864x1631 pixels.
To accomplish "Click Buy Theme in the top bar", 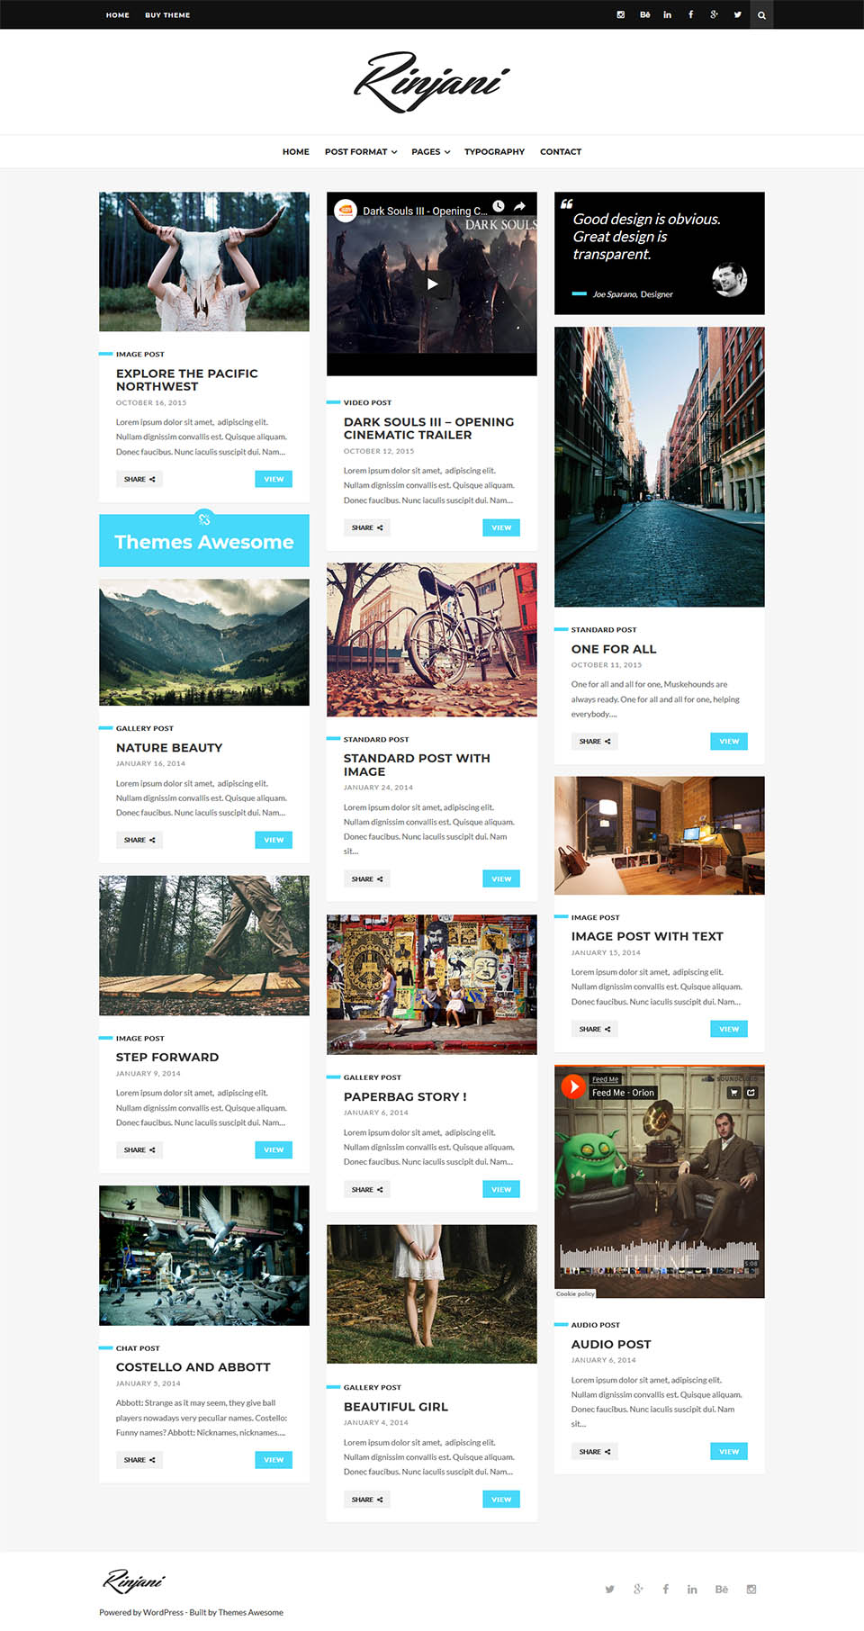I will click(x=167, y=14).
